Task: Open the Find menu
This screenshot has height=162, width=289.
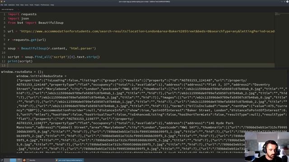Action: [18, 5]
